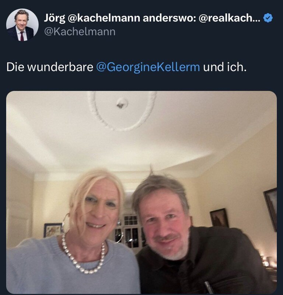Image resolution: width=283 pixels, height=295 pixels.
Task: Click the blue verified checkmark badge
Action: click(268, 18)
